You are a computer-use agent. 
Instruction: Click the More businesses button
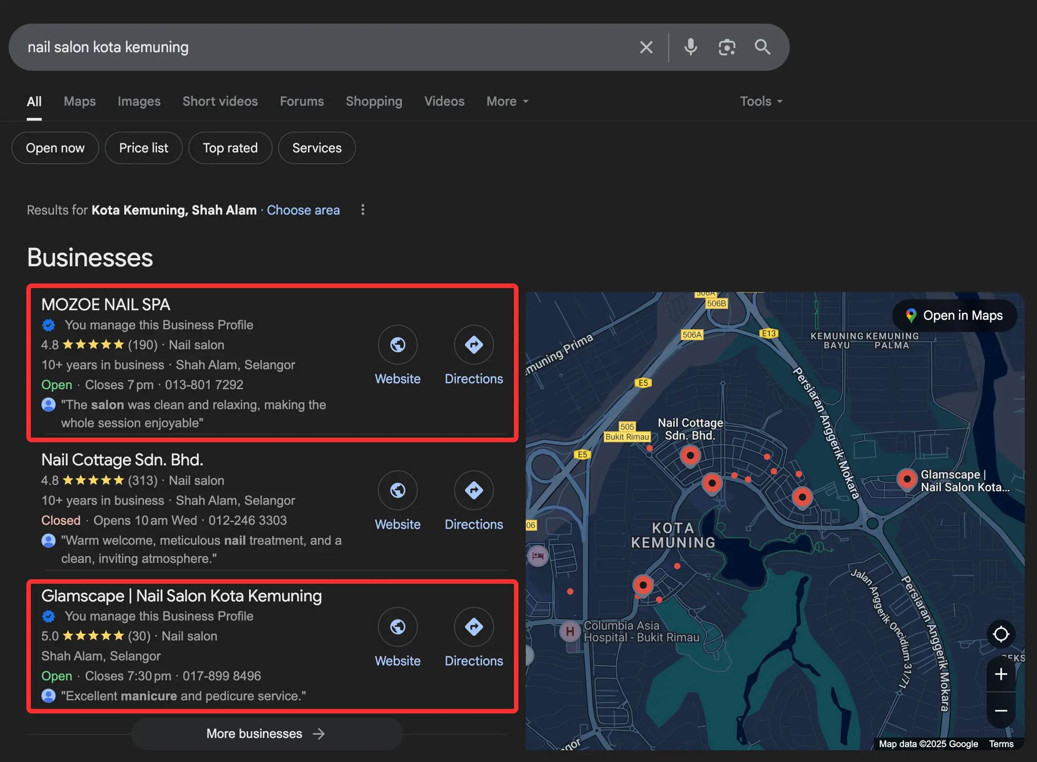point(267,733)
